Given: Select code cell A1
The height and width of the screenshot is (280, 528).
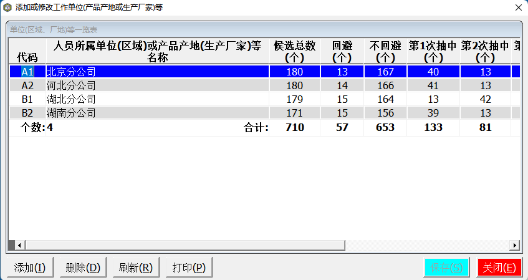Looking at the screenshot, I should coord(27,72).
